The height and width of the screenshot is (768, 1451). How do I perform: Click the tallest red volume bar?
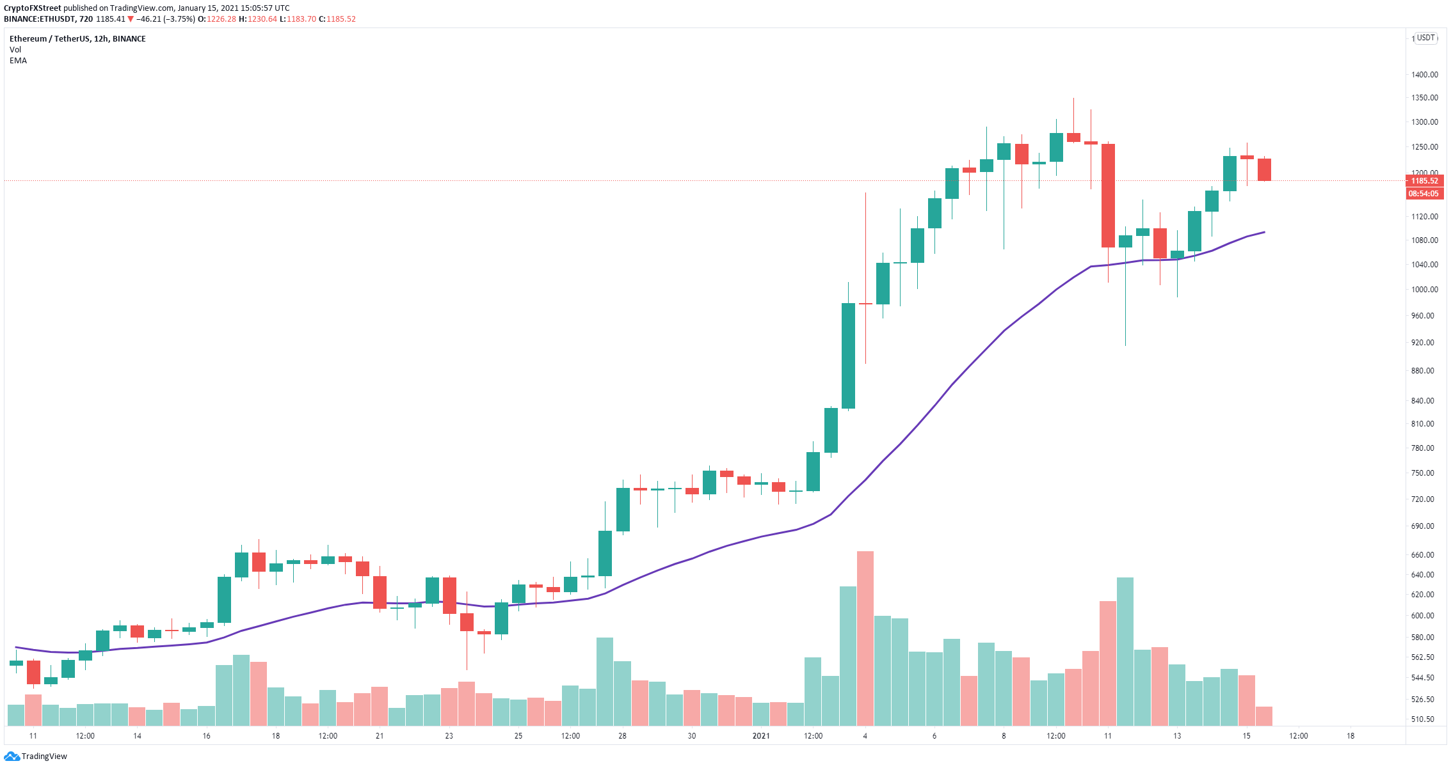coord(865,638)
